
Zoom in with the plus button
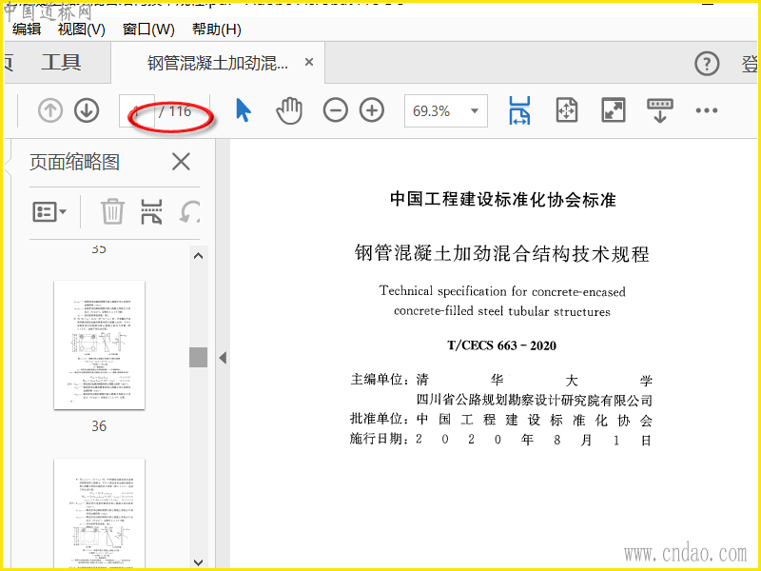372,110
